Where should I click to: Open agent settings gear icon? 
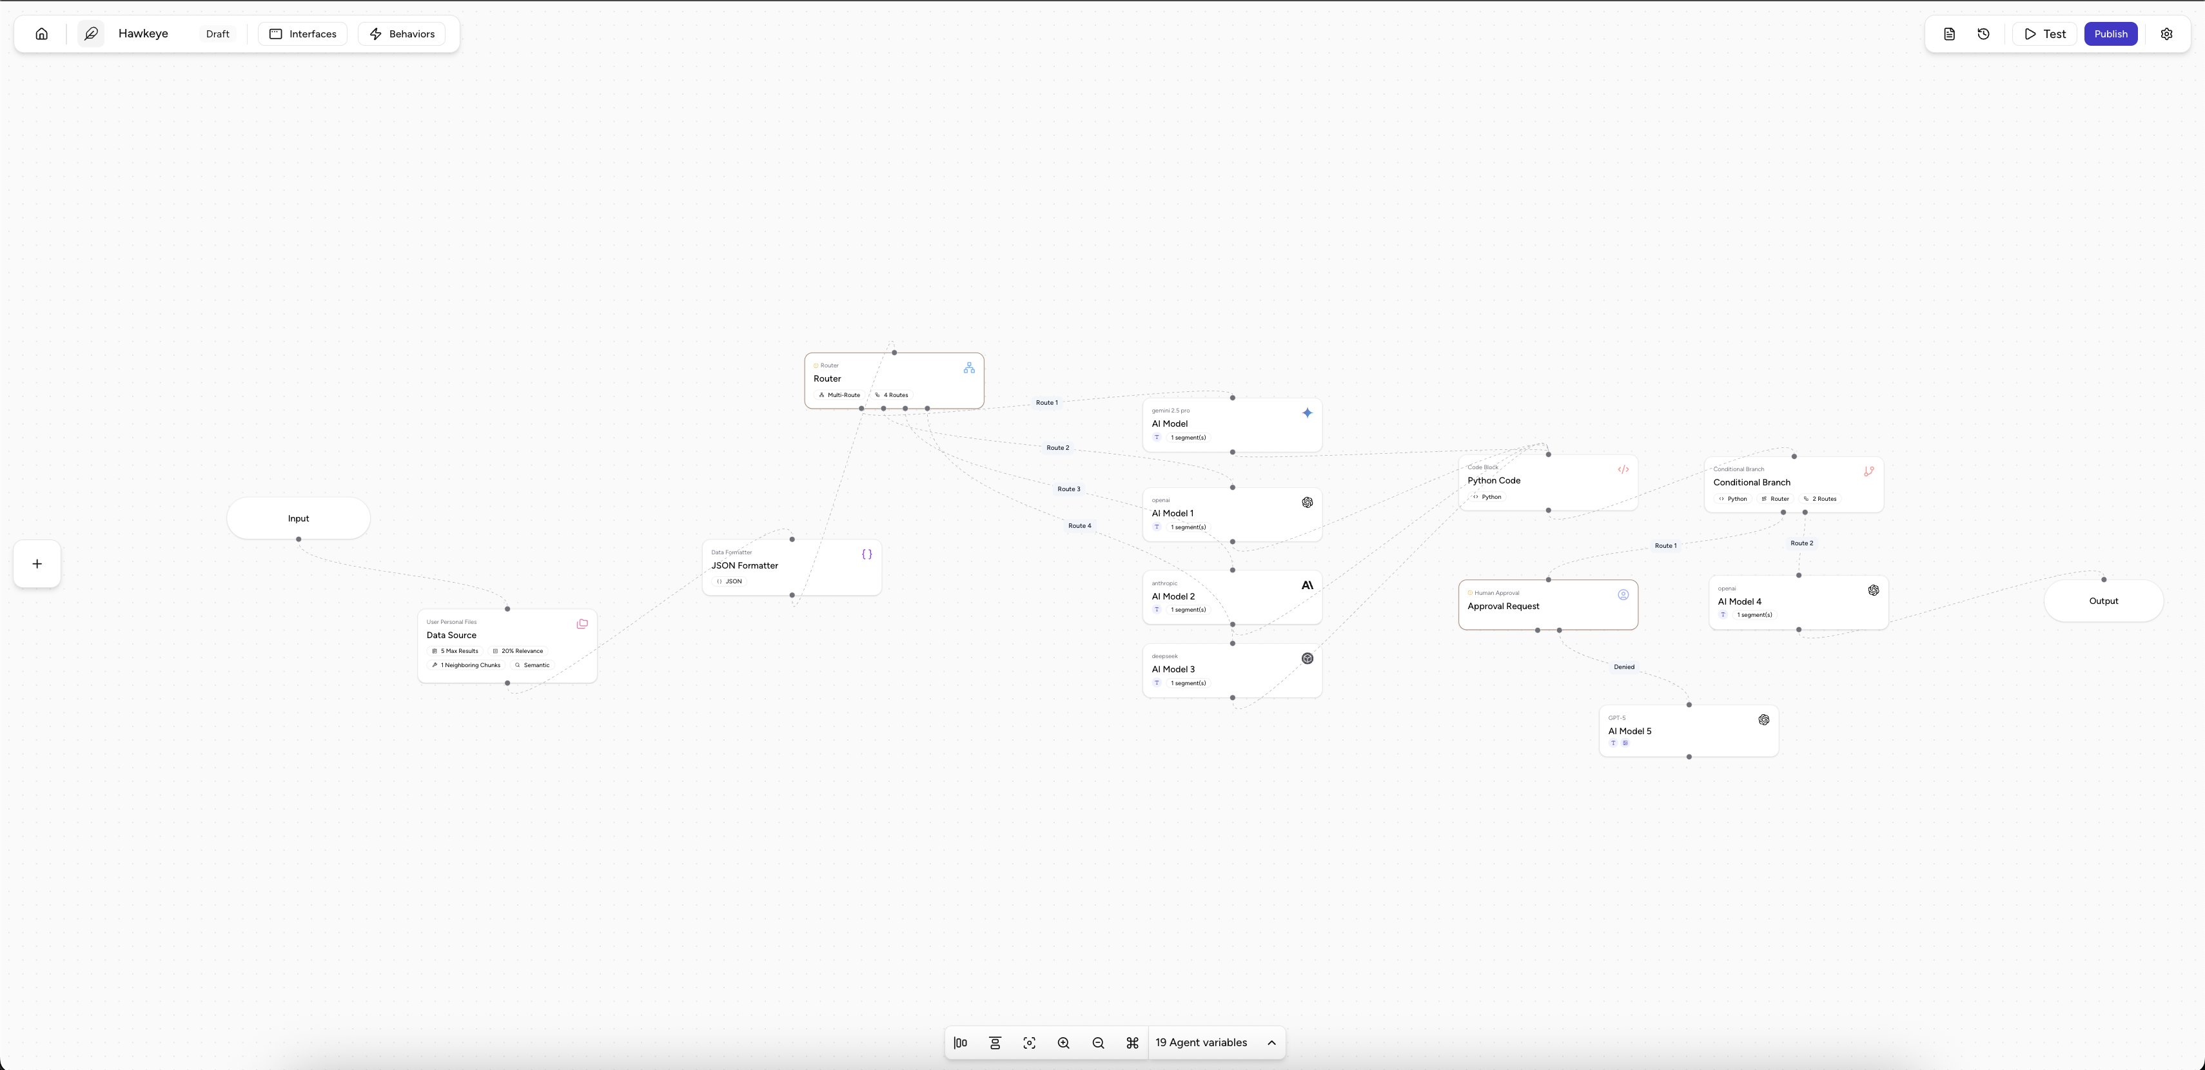point(2166,34)
